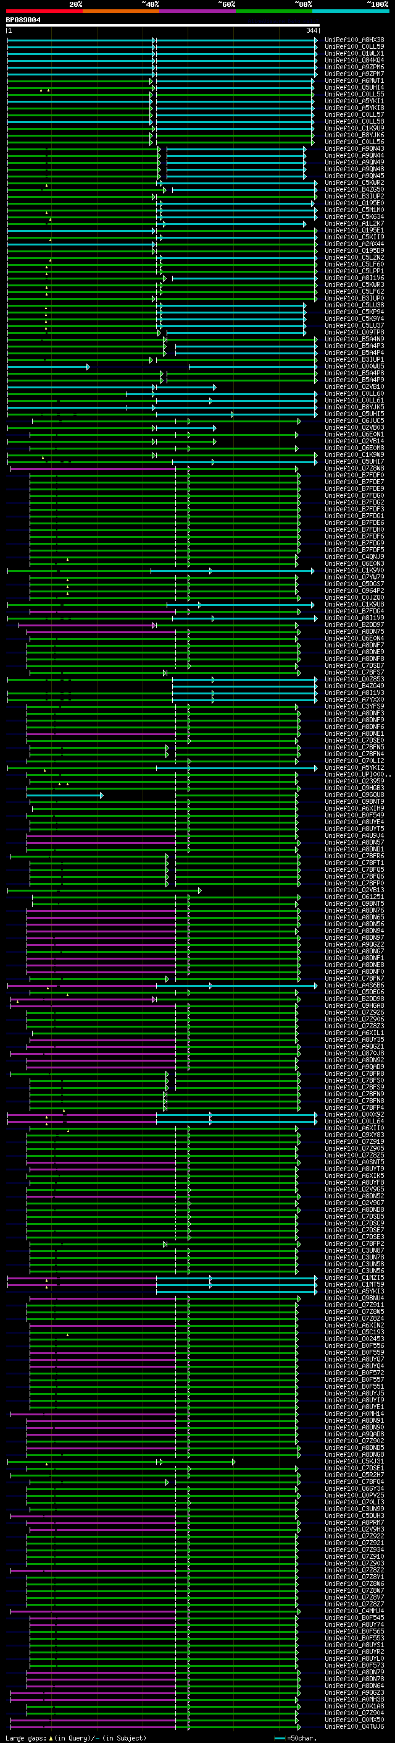395x1743 pixels.
Task: Select the UniRef100_Q1WLX1 entry
Action: pyautogui.click(x=354, y=53)
